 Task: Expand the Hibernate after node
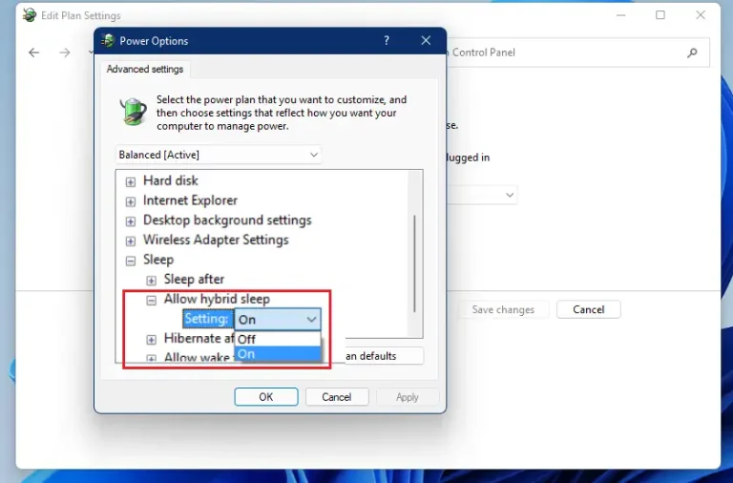(151, 340)
